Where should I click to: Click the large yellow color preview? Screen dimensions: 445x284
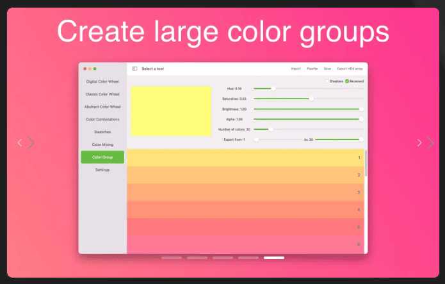[x=171, y=111]
